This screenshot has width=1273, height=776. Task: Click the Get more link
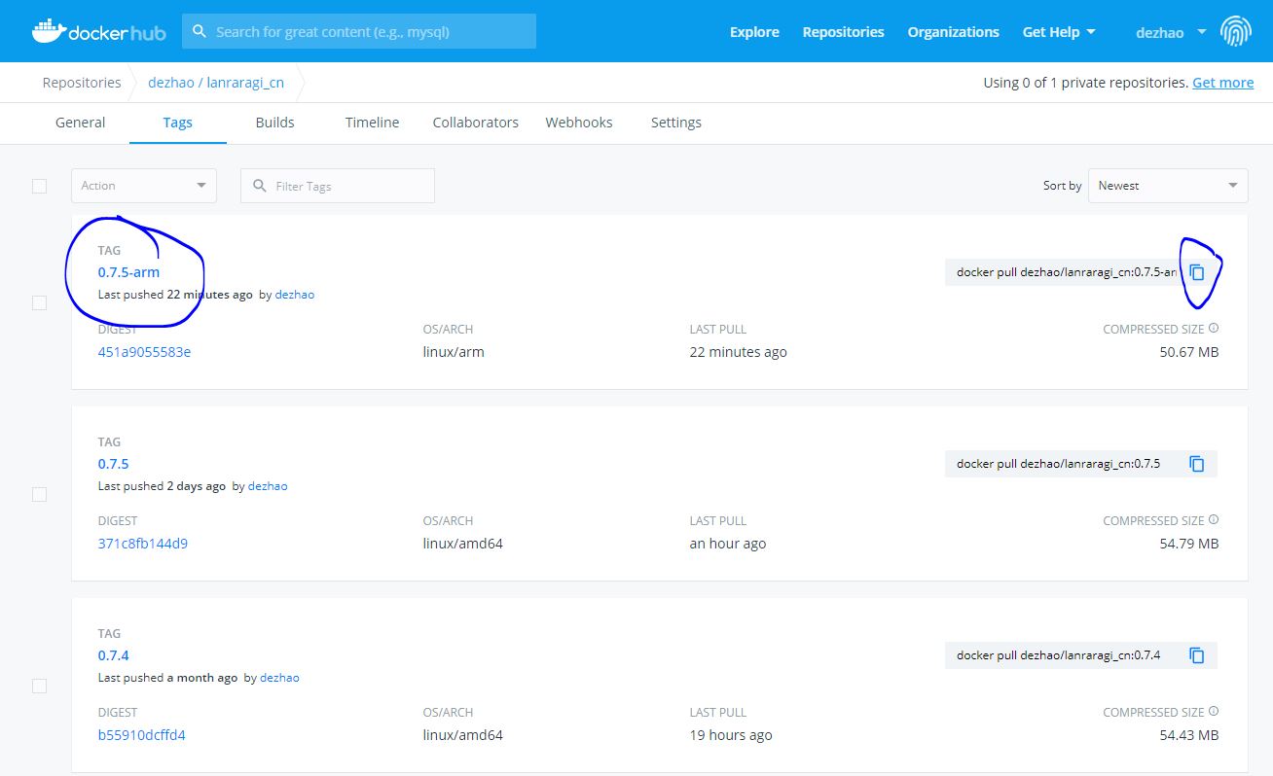(1222, 83)
